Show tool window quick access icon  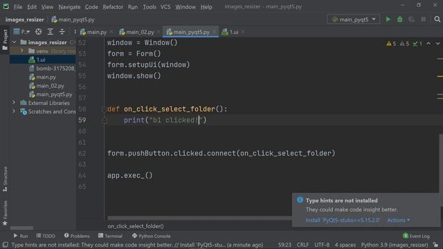click(x=5, y=244)
